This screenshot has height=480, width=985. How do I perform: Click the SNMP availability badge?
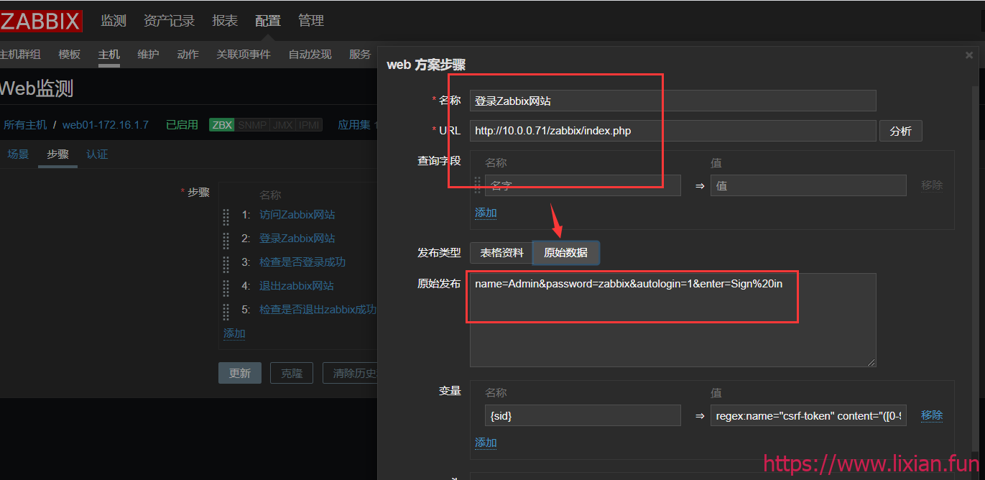252,125
